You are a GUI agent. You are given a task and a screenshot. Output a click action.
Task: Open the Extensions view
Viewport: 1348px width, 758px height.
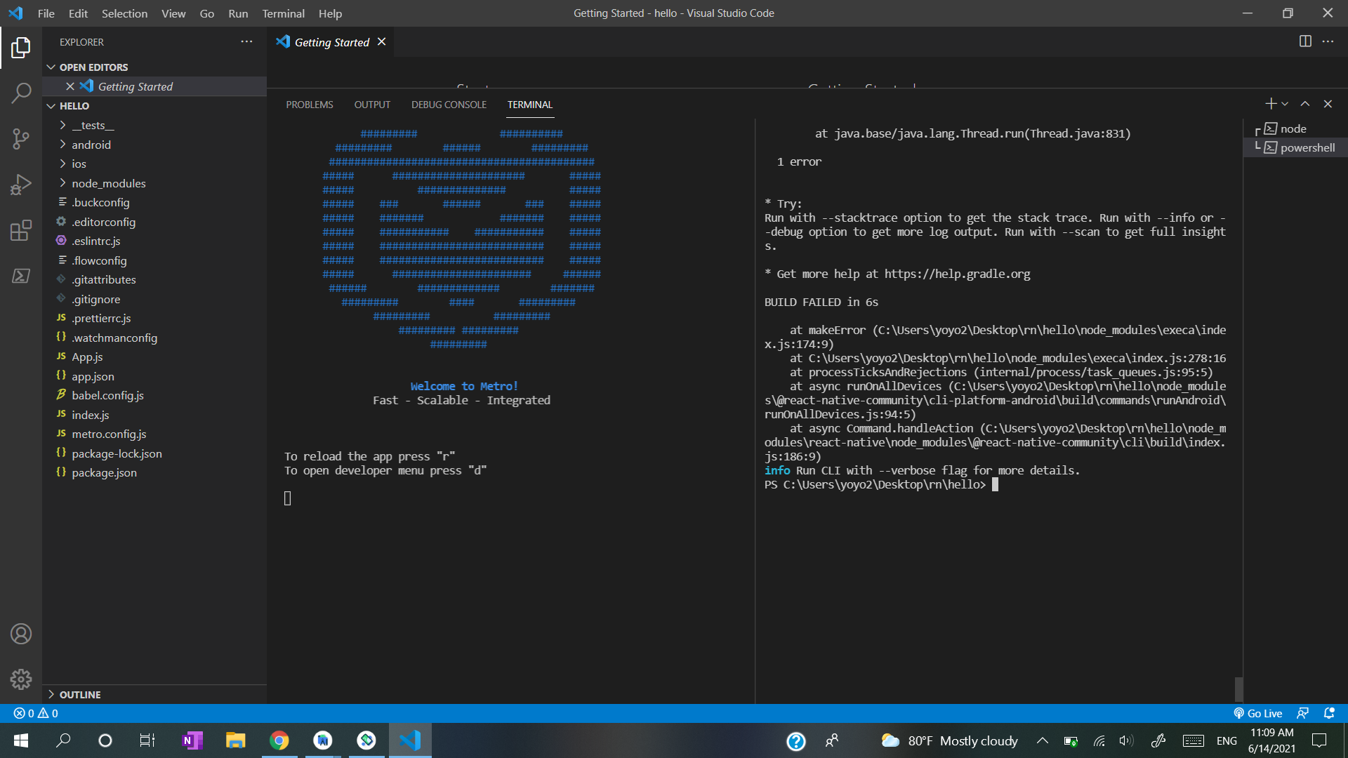[x=21, y=230]
